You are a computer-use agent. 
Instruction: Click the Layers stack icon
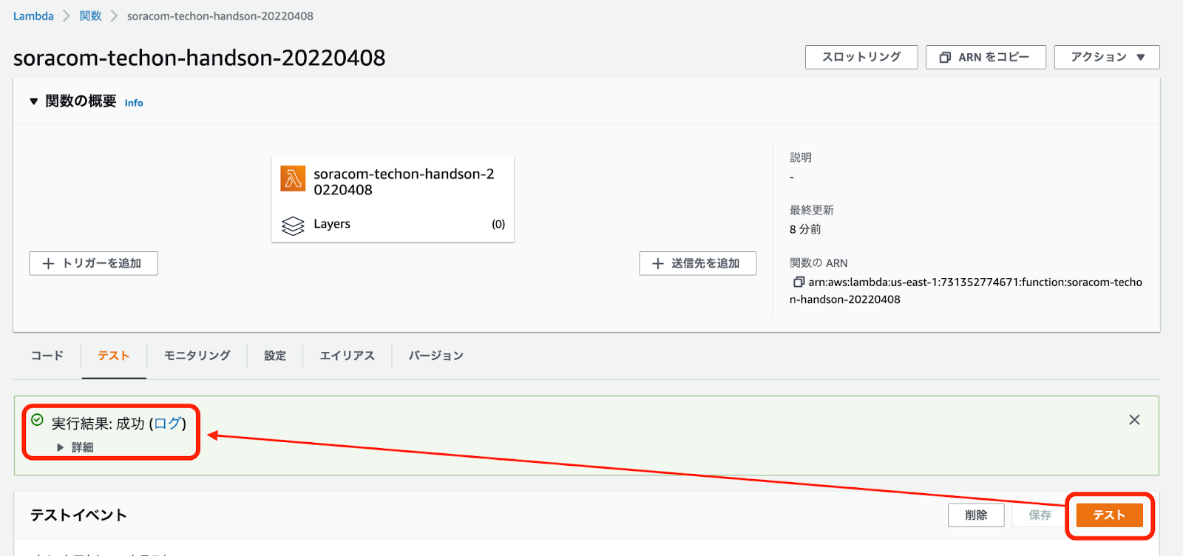coord(294,225)
